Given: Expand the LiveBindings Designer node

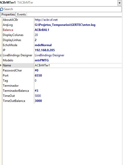Looking at the screenshot, I should (x=1, y=55).
